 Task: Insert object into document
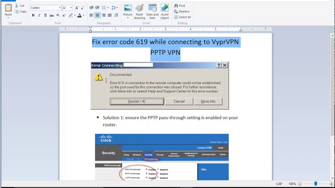point(165,11)
